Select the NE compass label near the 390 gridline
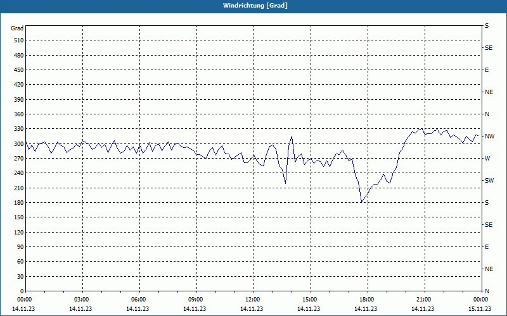 click(489, 92)
